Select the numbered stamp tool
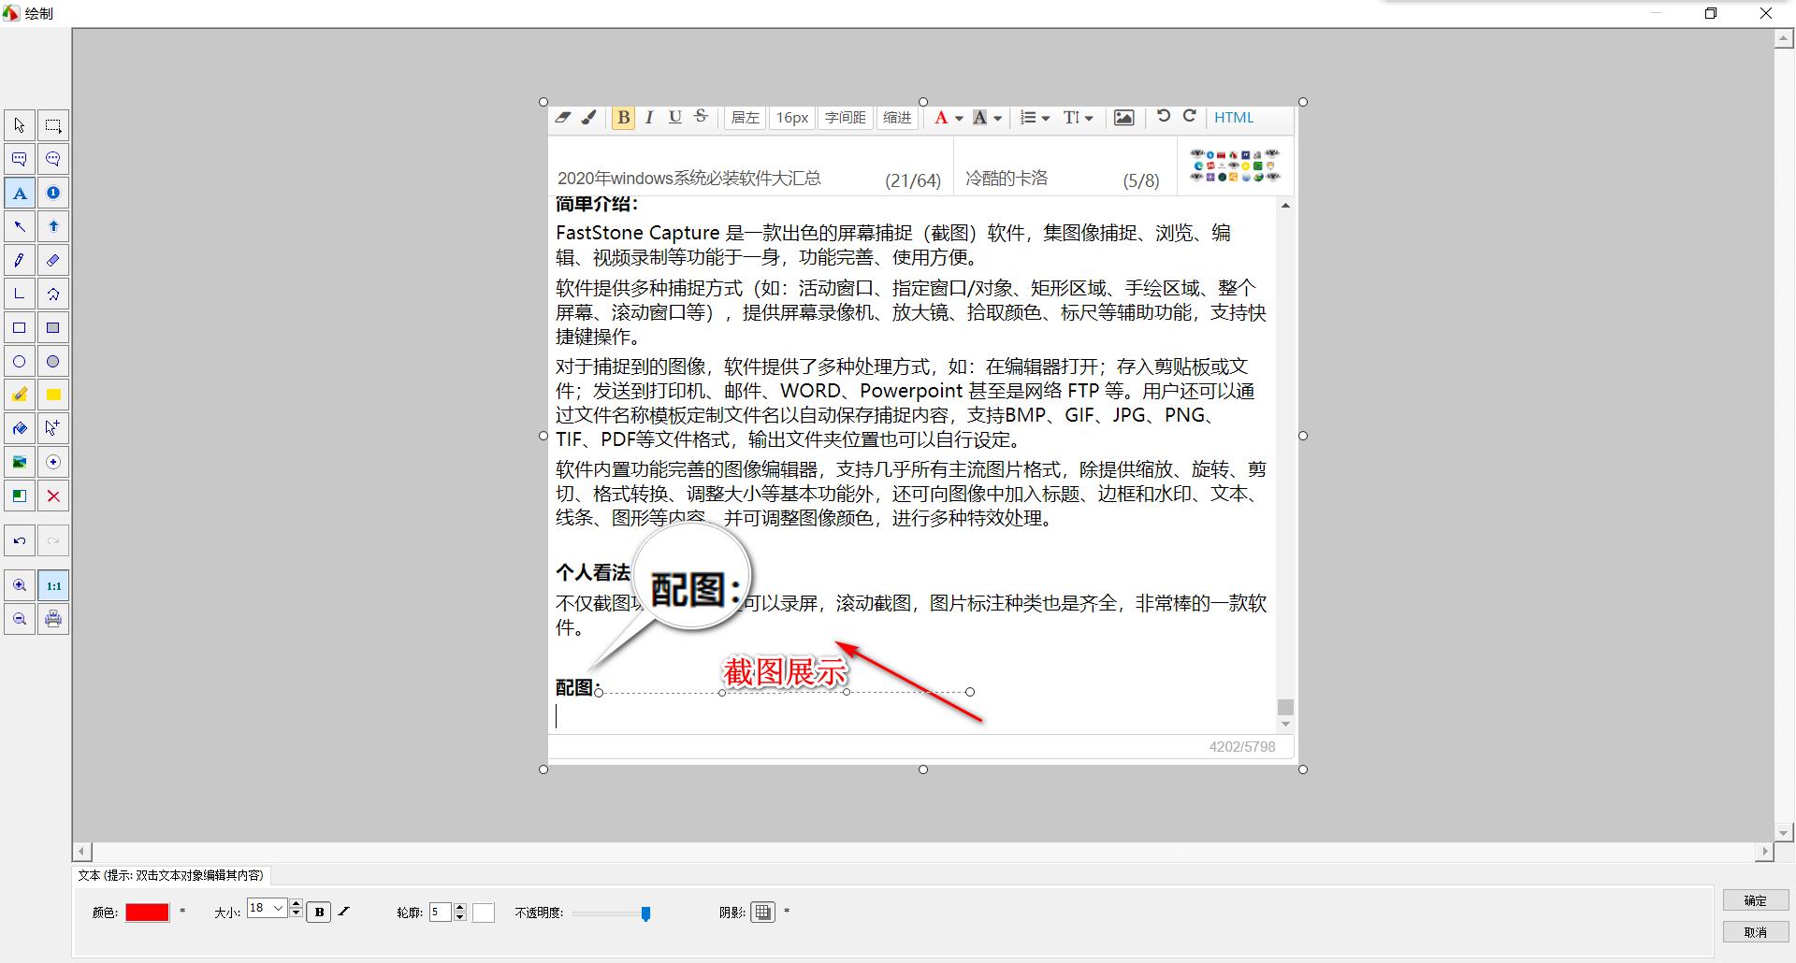The height and width of the screenshot is (963, 1796). (x=53, y=193)
